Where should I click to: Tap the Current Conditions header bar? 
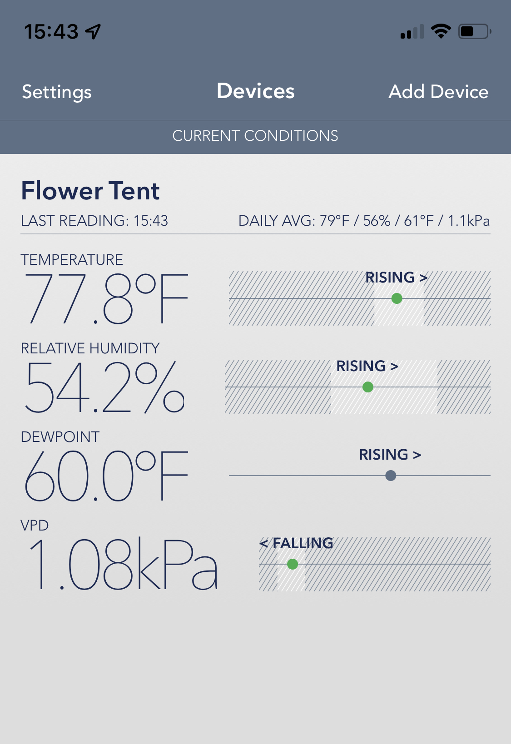255,136
